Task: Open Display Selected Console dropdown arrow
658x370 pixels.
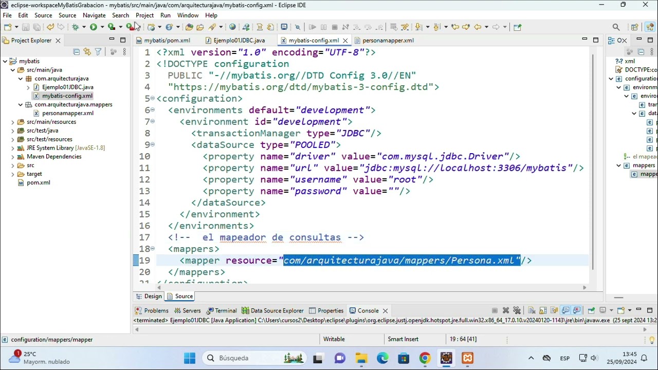Action: tap(611, 310)
